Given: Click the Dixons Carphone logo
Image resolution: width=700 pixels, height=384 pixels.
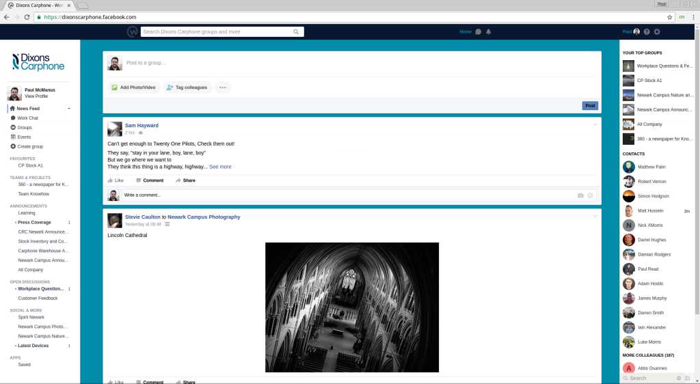Looking at the screenshot, I should [38, 62].
